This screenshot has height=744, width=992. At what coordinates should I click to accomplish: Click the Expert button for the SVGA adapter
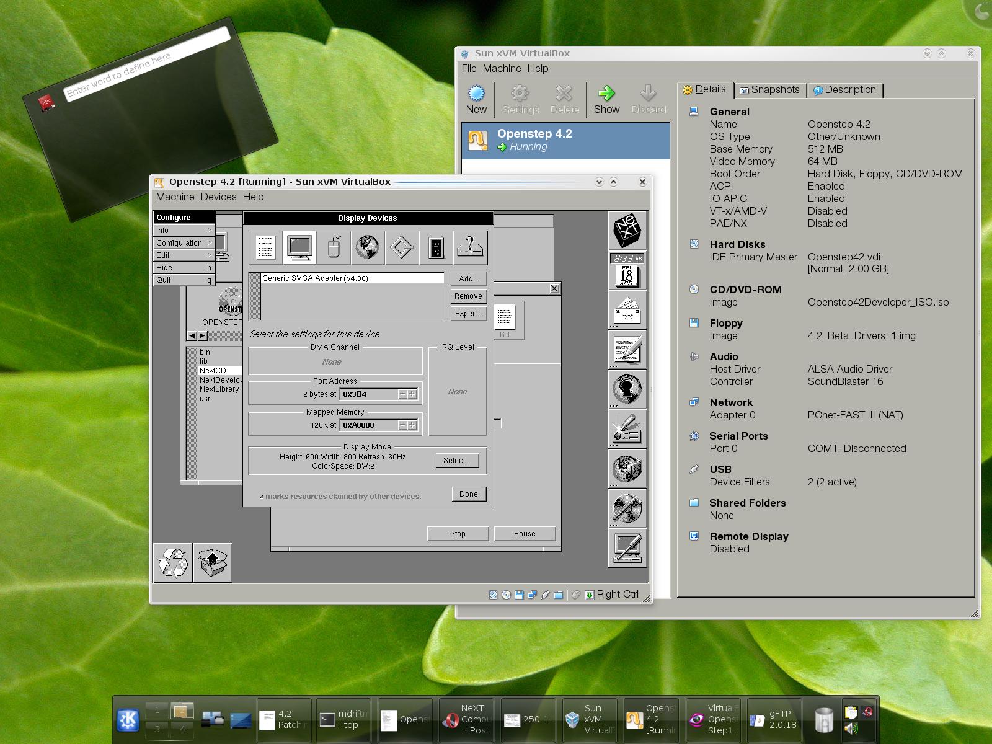[468, 314]
